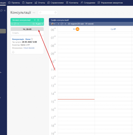The height and width of the screenshot is (135, 133).
Task: Open performer link Ольга Іванків
Action: tap(29, 48)
